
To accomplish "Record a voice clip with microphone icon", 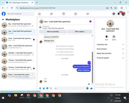I will pos(40,88).
